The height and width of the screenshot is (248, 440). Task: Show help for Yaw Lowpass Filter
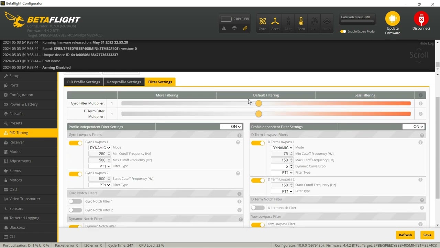pos(420,224)
